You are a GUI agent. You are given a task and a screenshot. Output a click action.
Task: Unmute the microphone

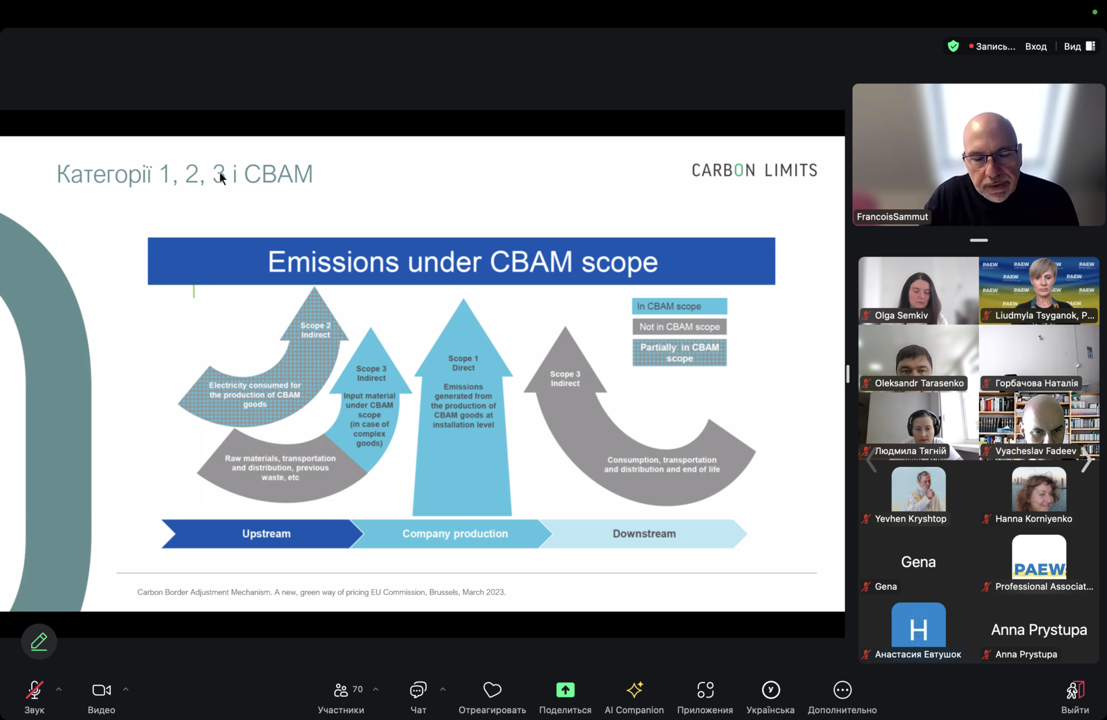tap(34, 690)
